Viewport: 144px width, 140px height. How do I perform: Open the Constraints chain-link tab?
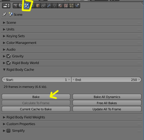(x=43, y=6)
